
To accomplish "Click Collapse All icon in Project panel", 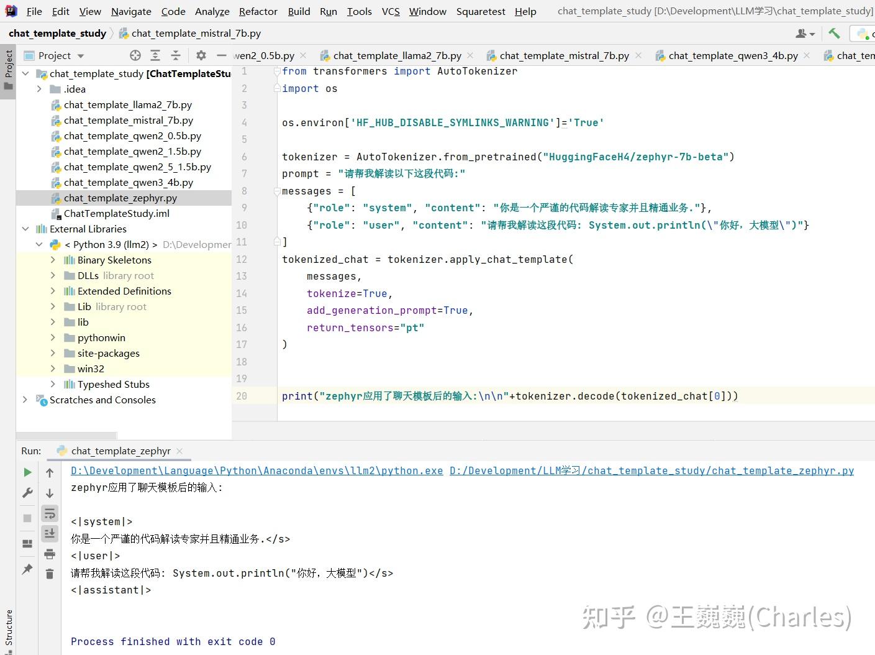I will pos(176,55).
